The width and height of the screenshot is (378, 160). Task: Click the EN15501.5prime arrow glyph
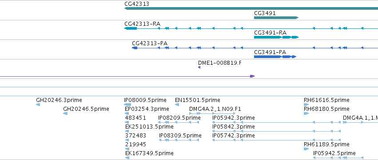177,105
